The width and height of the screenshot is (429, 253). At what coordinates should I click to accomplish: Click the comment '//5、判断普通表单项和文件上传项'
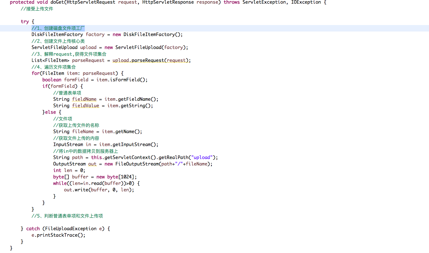point(67,216)
